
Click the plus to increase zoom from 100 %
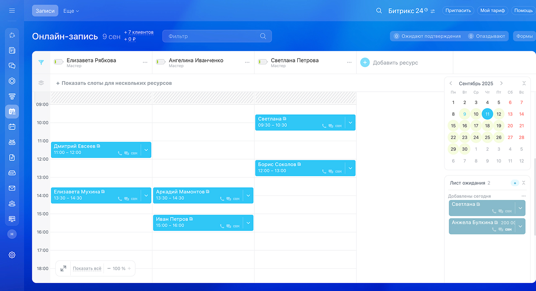129,268
